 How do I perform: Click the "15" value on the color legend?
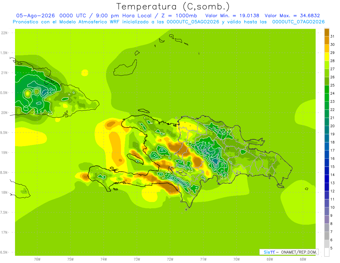[x=333, y=167]
